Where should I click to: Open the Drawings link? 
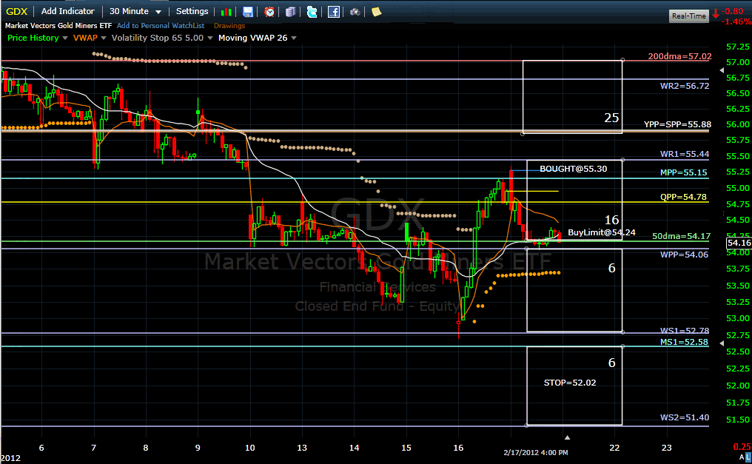click(x=229, y=26)
